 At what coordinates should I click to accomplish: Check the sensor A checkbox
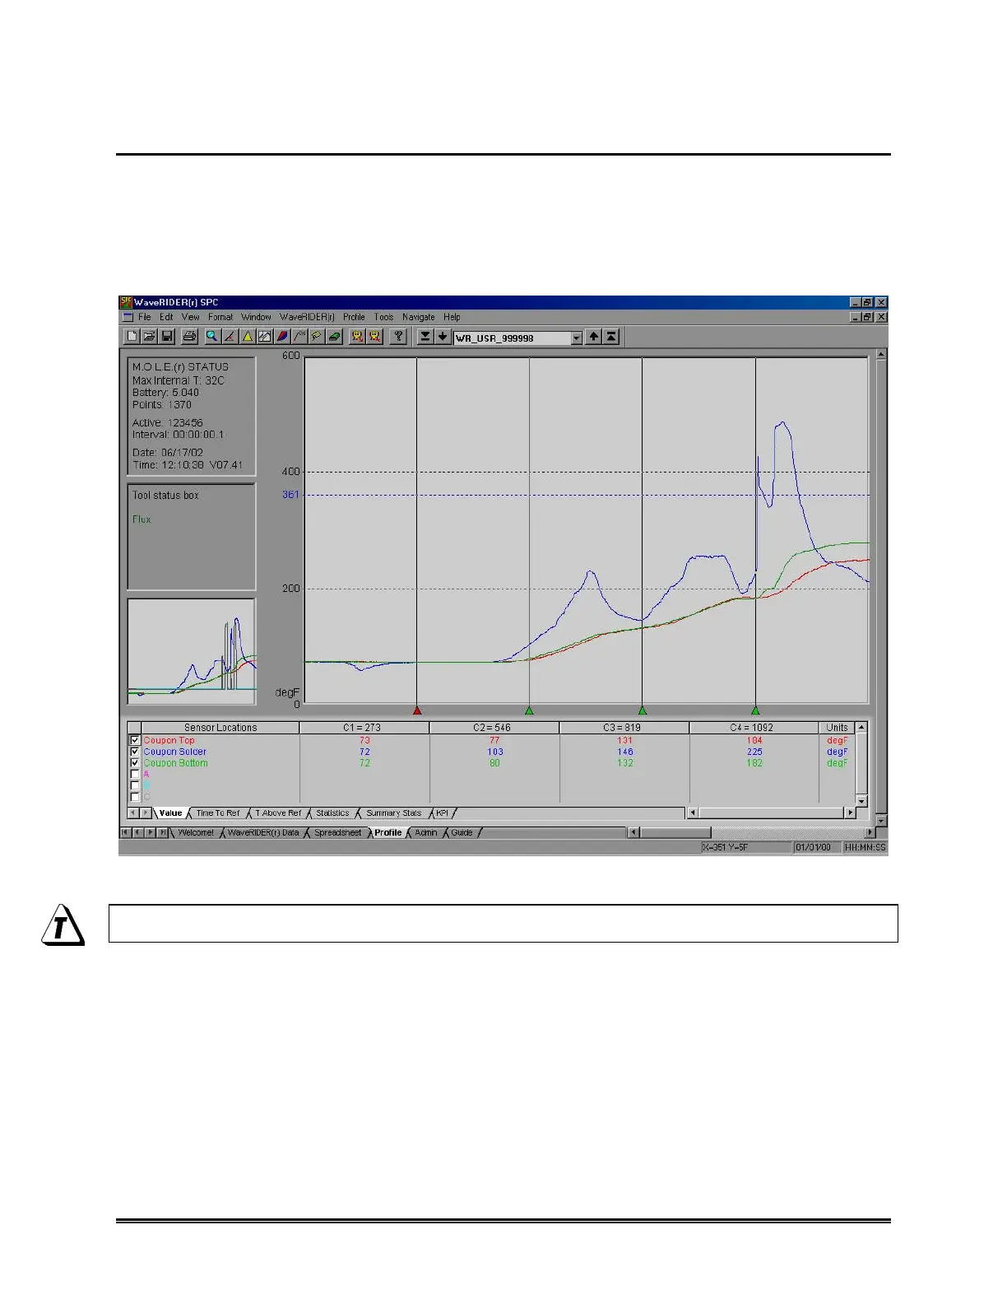[135, 775]
